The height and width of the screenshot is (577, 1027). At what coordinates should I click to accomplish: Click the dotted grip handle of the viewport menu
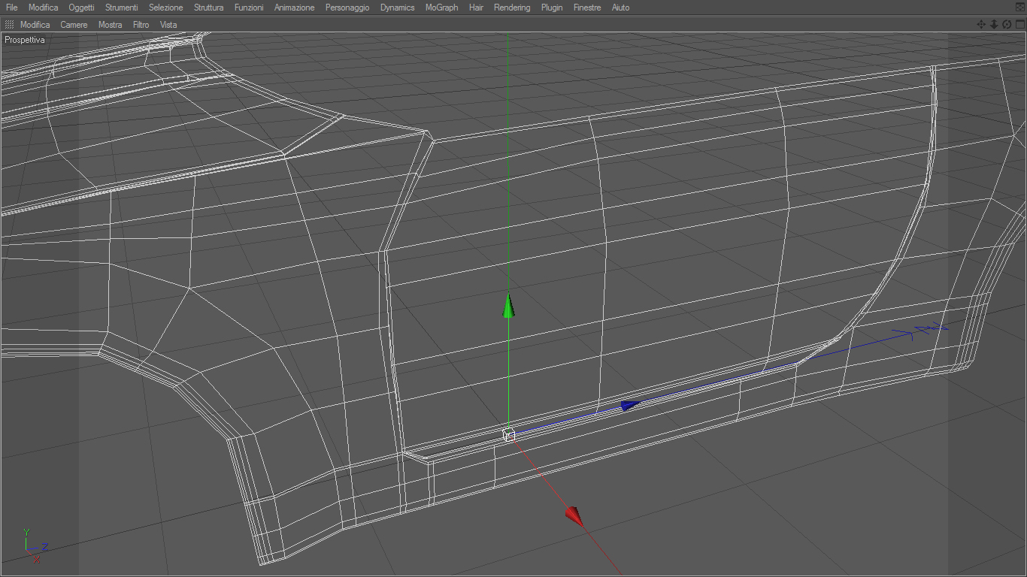[10, 25]
